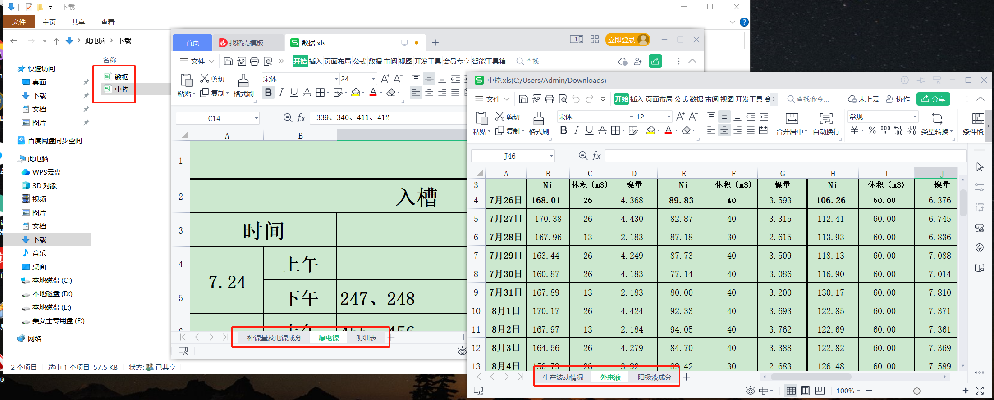
Task: Open the 常规 number format dropdown in 中控
Action: 915,117
